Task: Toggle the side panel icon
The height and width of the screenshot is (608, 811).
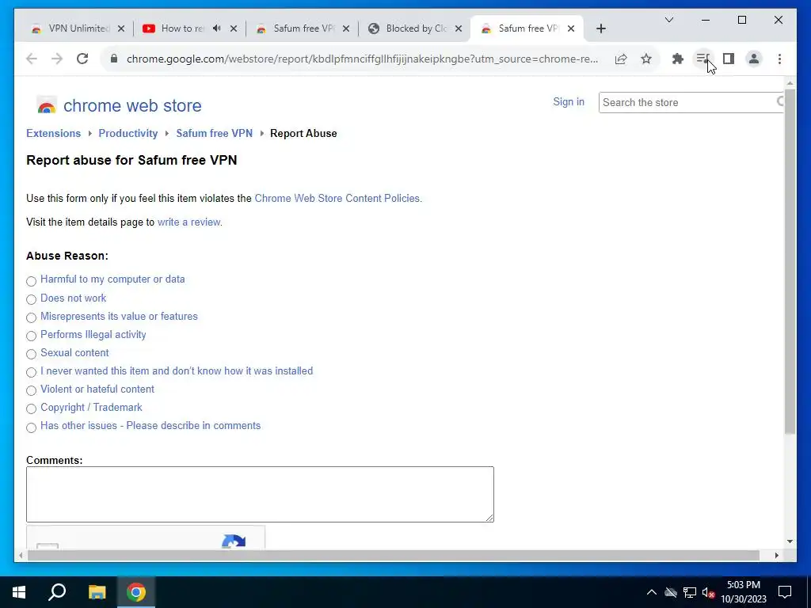Action: click(729, 59)
